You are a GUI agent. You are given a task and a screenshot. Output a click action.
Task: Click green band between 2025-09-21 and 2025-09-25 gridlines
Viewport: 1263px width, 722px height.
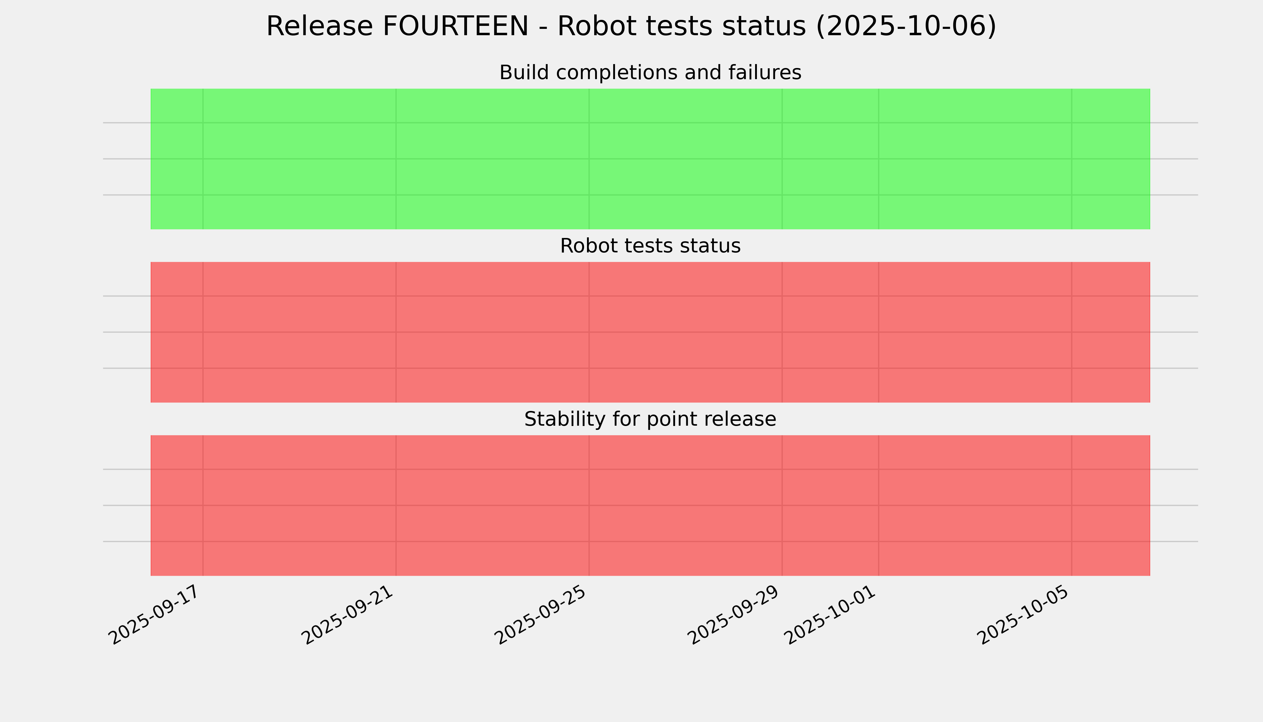pos(492,141)
